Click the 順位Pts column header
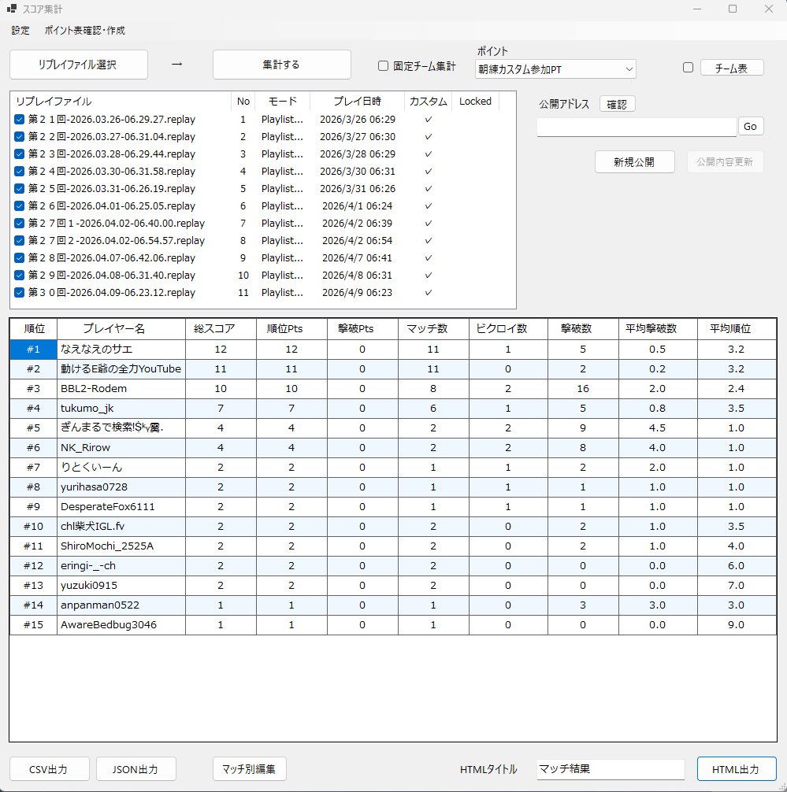Screen dimensions: 787x792 pos(291,329)
